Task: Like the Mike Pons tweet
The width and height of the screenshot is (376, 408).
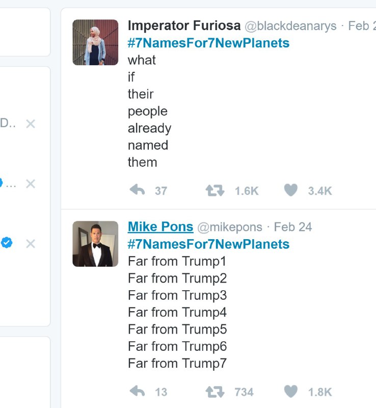Action: click(x=290, y=392)
